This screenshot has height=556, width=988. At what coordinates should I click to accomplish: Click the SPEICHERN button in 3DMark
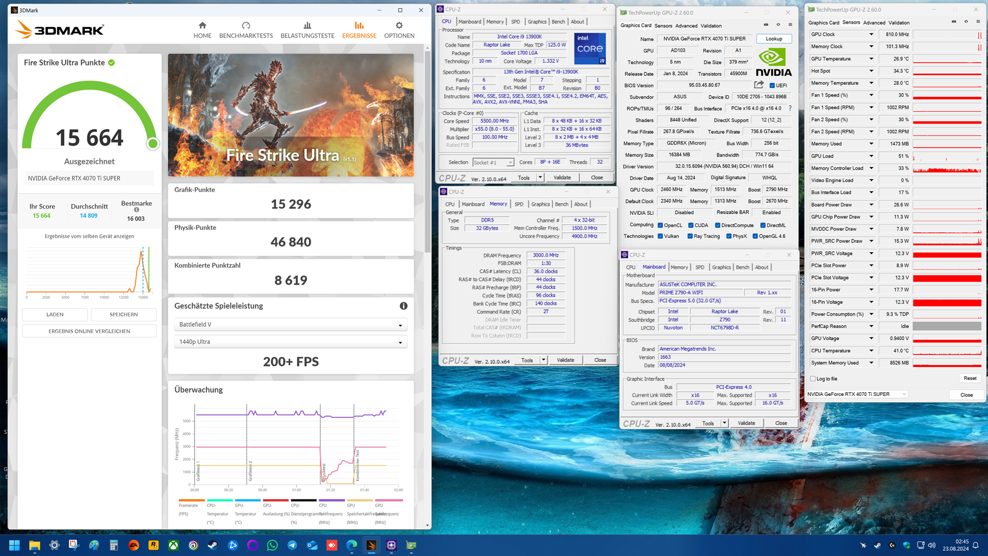coord(123,315)
